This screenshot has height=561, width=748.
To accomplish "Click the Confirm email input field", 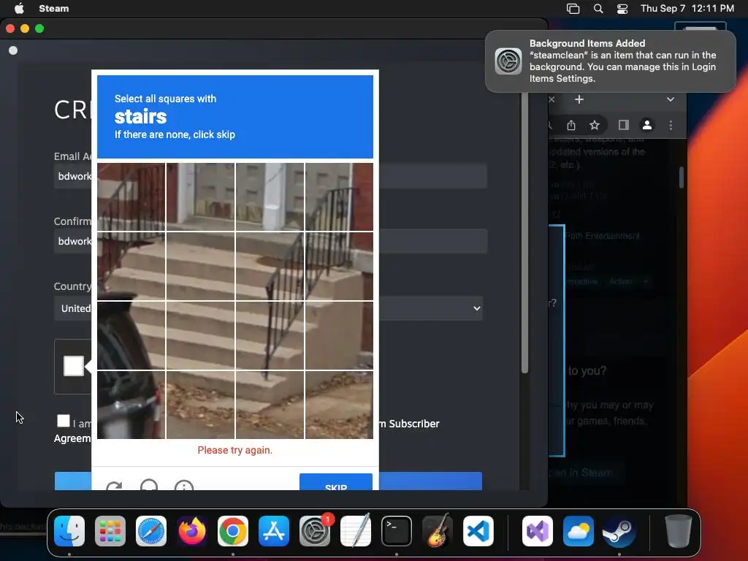I will click(x=270, y=241).
